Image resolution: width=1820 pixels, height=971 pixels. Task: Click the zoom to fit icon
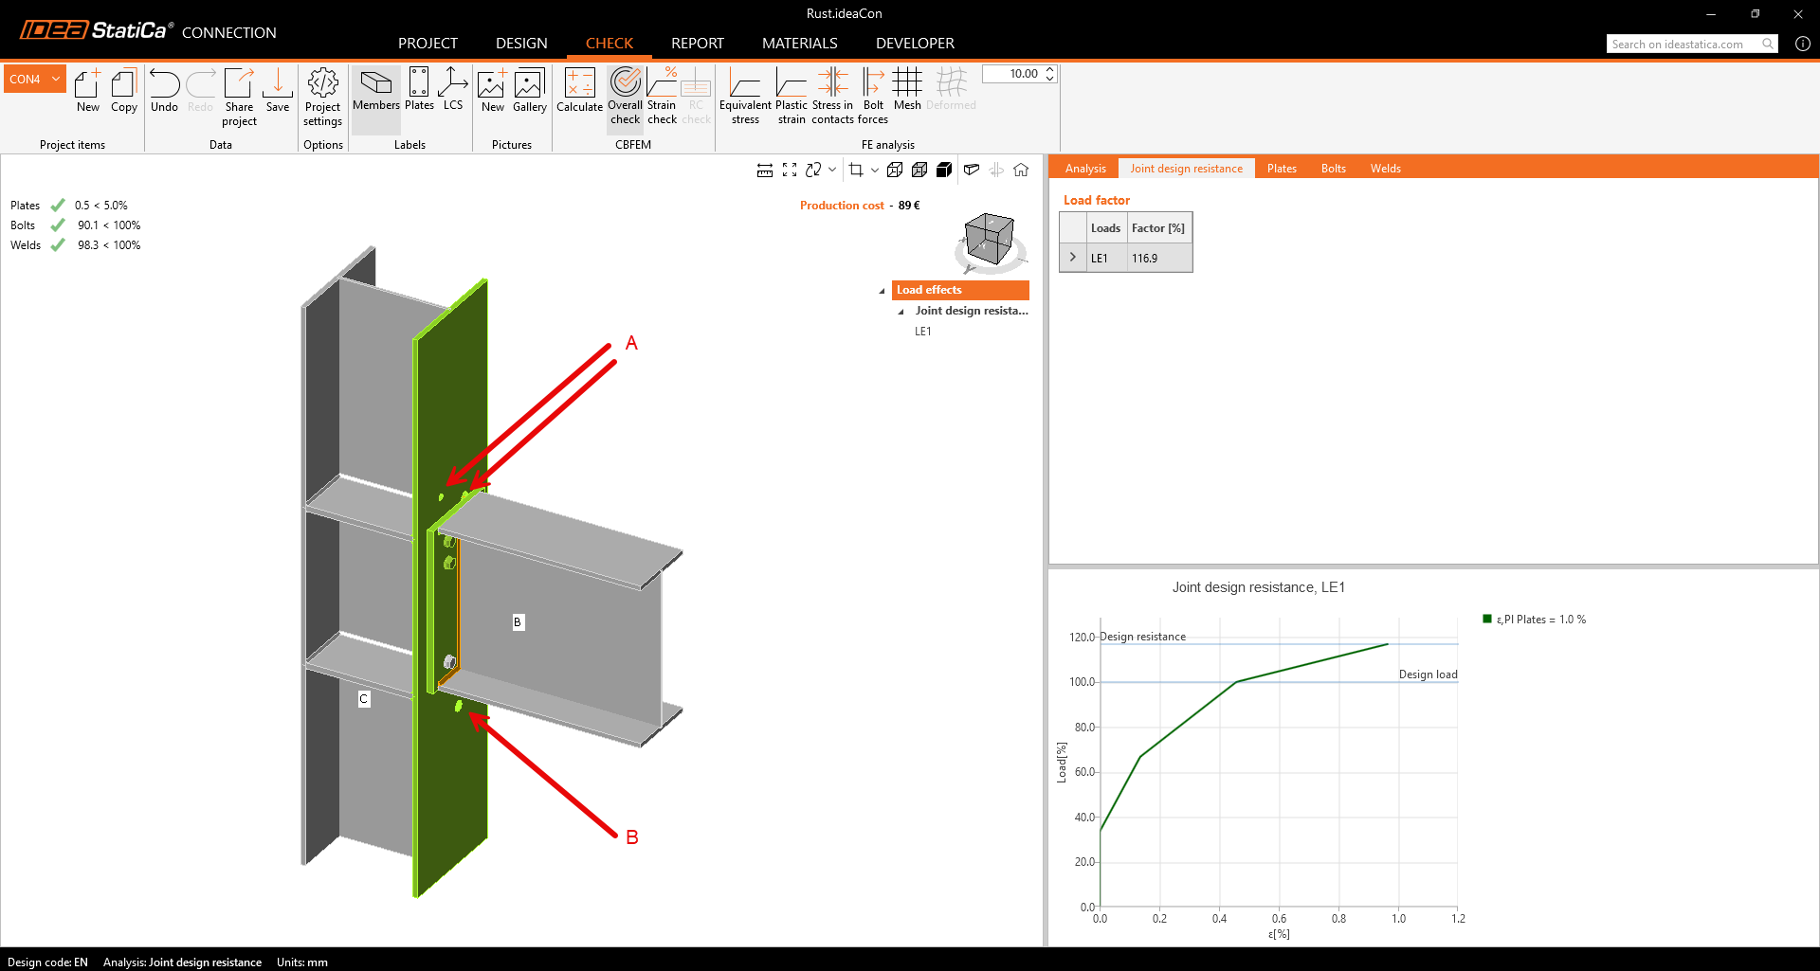pos(790,170)
